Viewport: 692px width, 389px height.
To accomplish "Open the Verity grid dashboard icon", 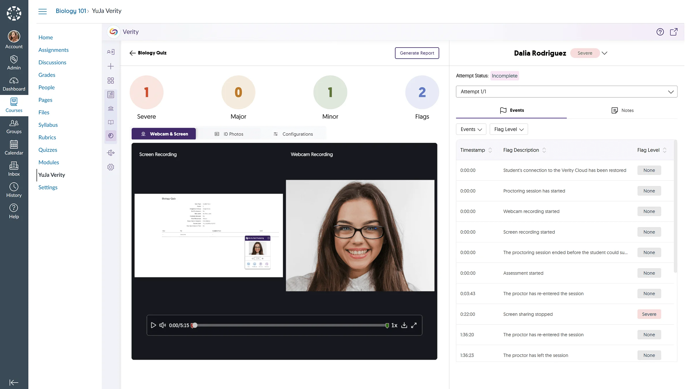I will click(x=111, y=80).
